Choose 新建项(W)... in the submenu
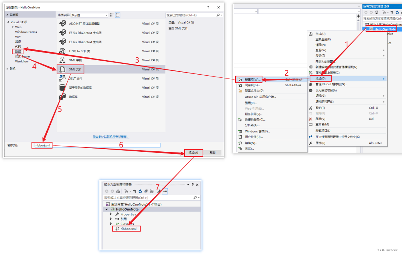 [x=272, y=80]
